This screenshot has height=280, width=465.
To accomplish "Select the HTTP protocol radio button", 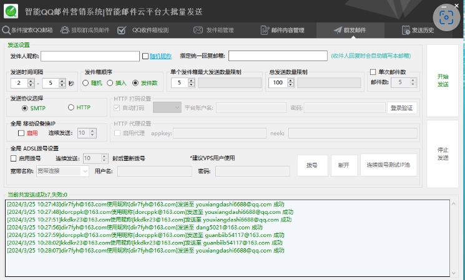I will point(71,107).
